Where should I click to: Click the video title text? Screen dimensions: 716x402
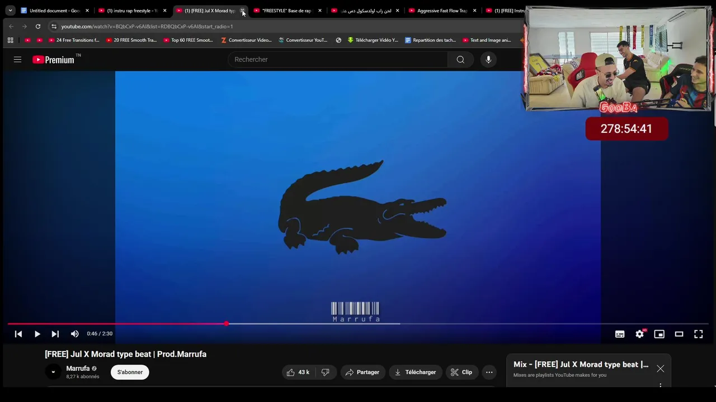126,354
